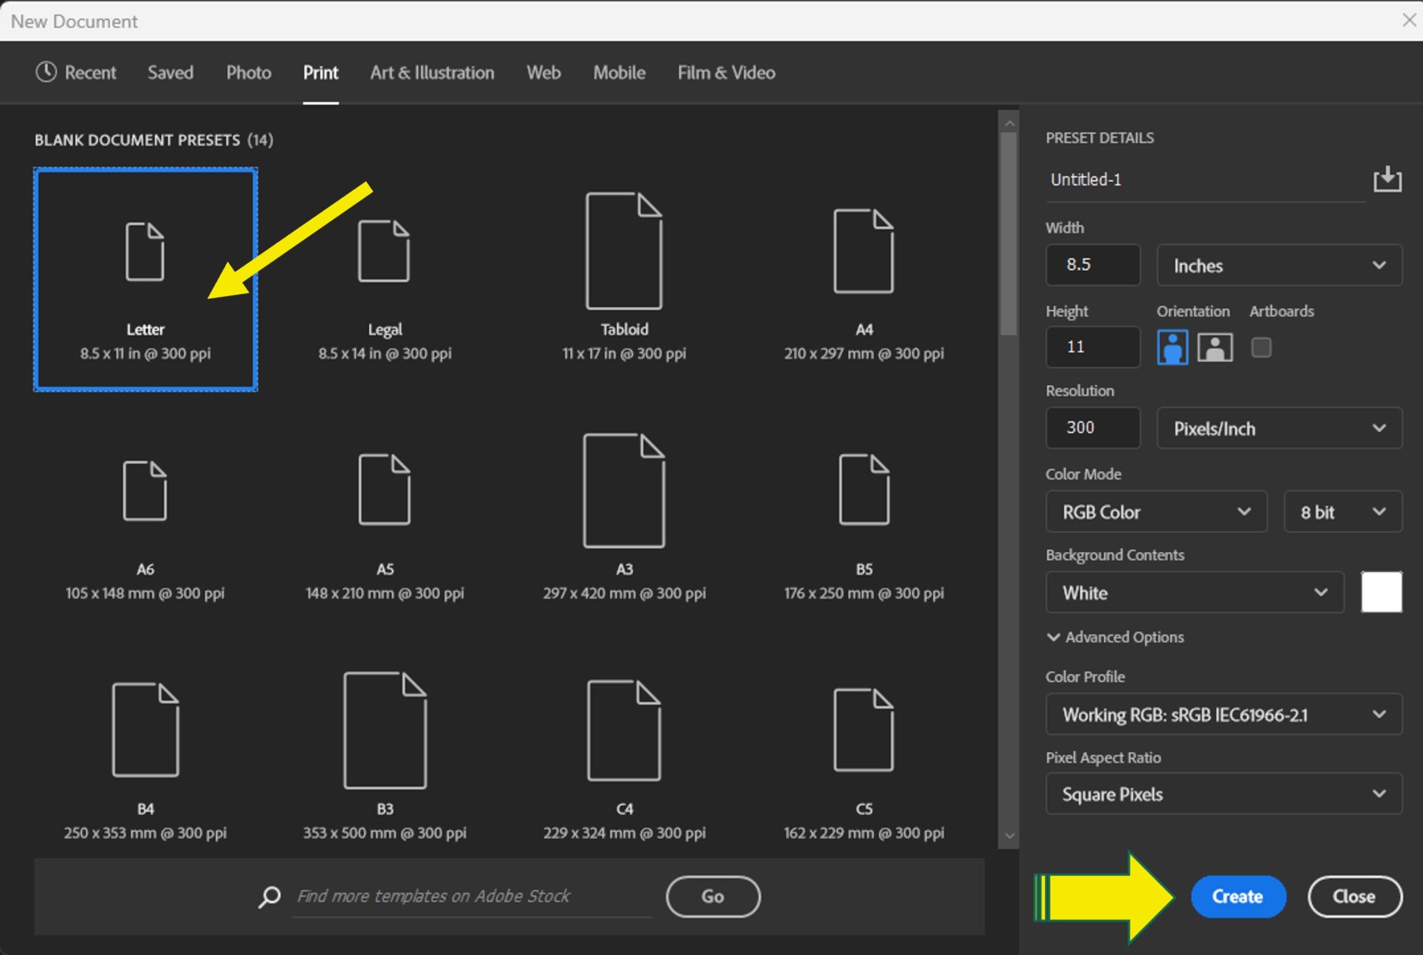Switch to the Film & Video tab
The height and width of the screenshot is (955, 1423).
[725, 72]
